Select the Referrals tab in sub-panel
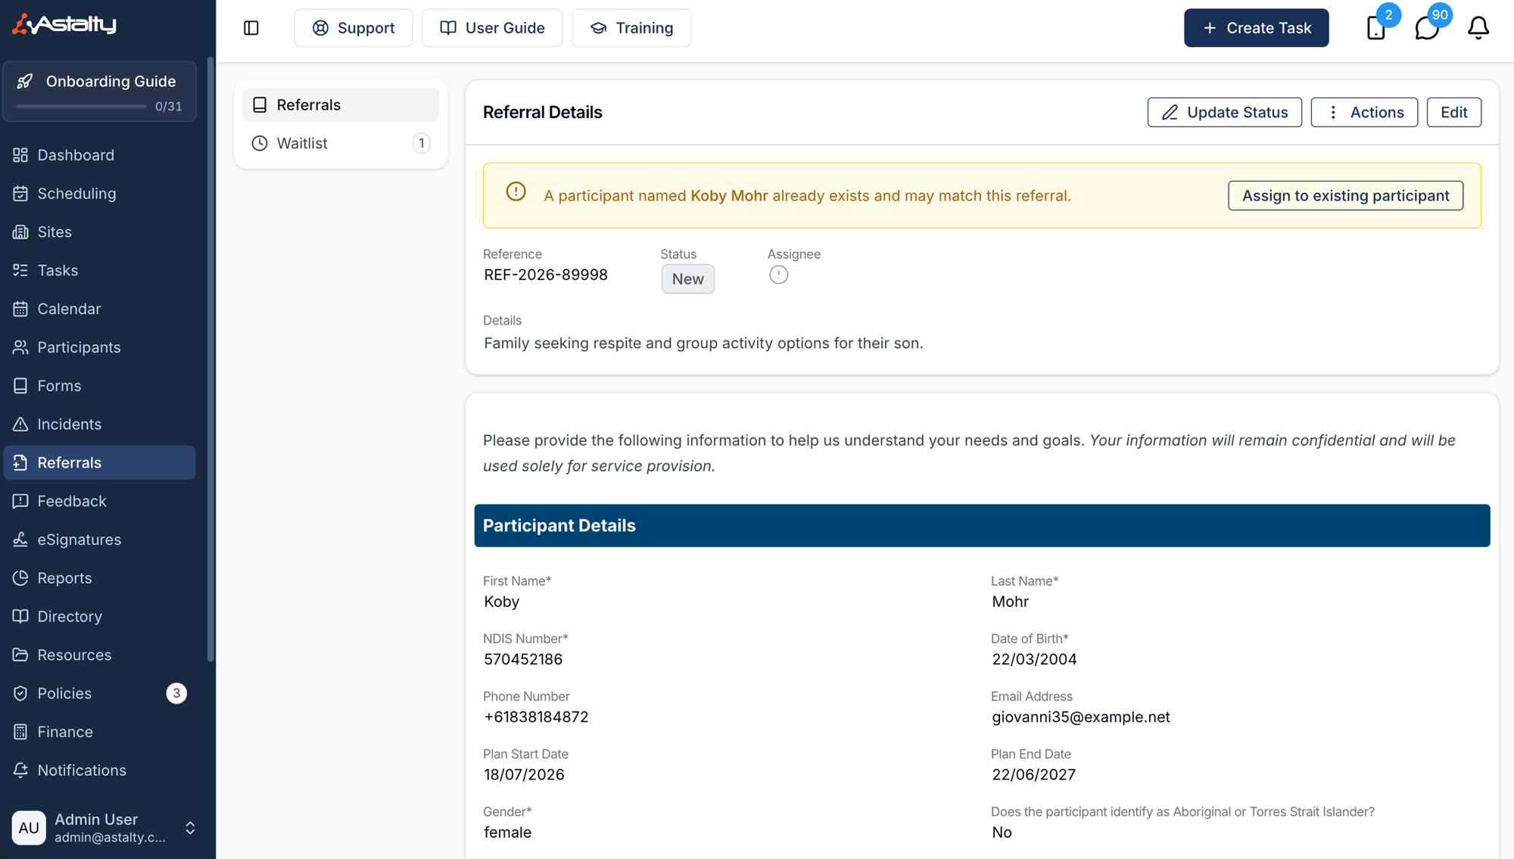Image resolution: width=1514 pixels, height=859 pixels. coord(341,104)
